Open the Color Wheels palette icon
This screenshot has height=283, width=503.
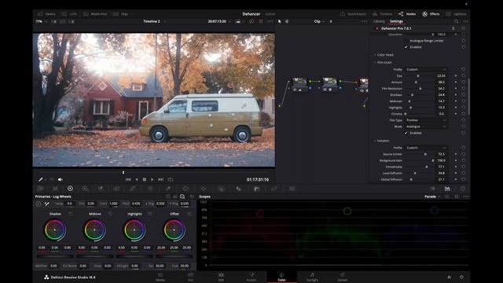click(70, 189)
